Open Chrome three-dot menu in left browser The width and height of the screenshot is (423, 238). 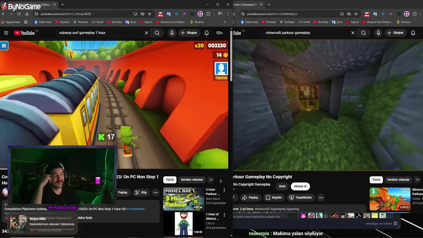[228, 14]
